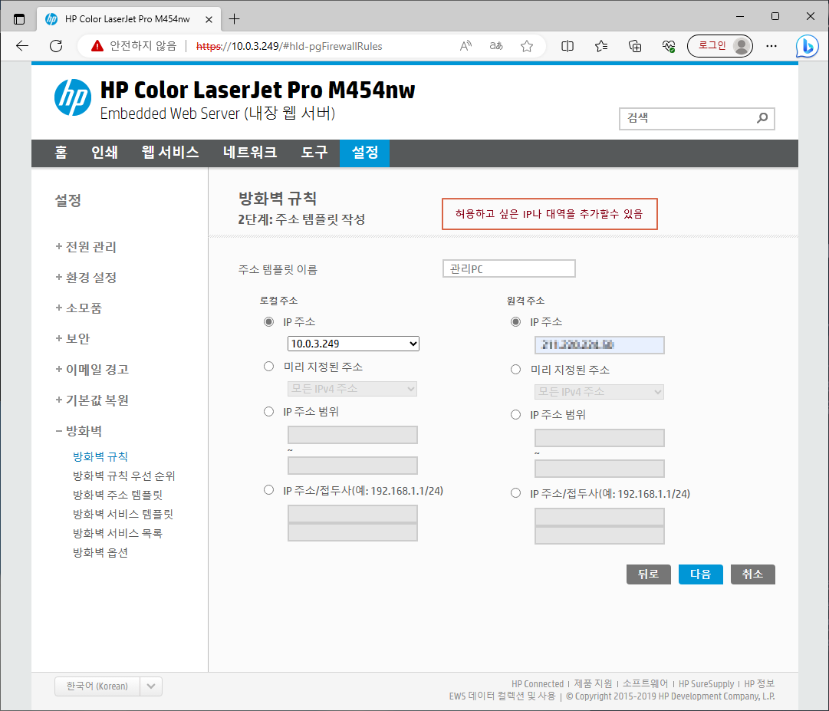Open the collections icon
The height and width of the screenshot is (711, 829).
pos(635,46)
